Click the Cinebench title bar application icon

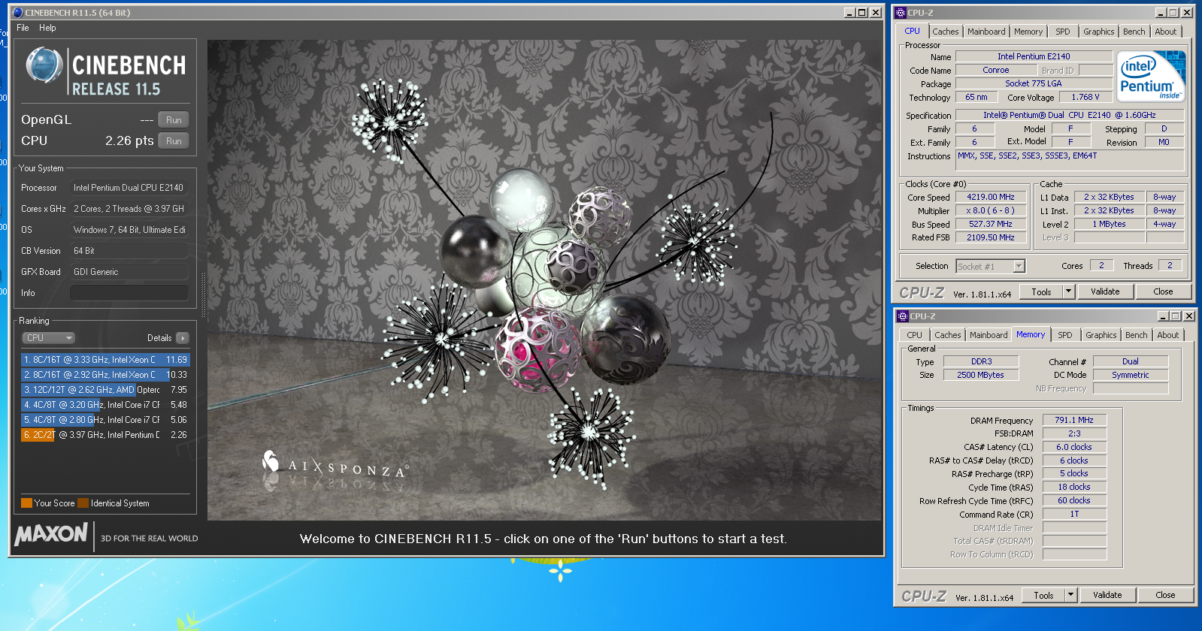18,12
